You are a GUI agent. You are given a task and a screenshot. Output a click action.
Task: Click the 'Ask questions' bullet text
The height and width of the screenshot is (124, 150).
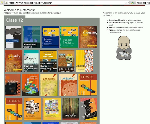pyautogui.click(x=116, y=23)
